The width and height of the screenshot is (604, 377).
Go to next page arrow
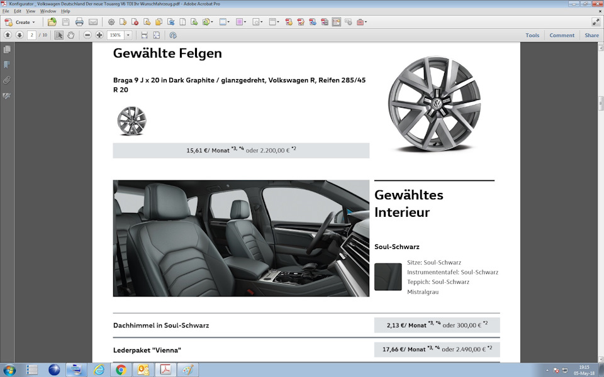click(x=20, y=35)
